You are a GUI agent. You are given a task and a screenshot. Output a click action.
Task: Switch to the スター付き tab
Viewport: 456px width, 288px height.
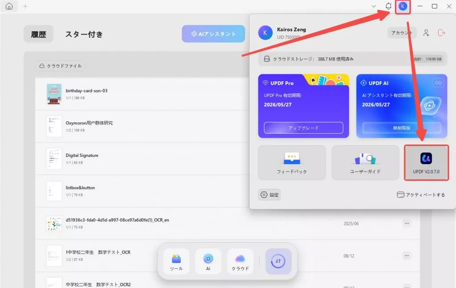pyautogui.click(x=84, y=34)
